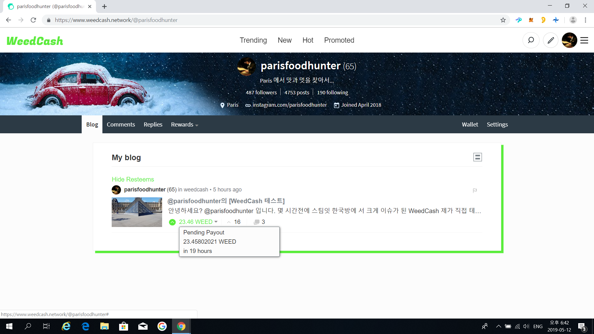Viewport: 594px width, 334px height.
Task: Open the comments icon showing 3 replies
Action: pyautogui.click(x=256, y=222)
